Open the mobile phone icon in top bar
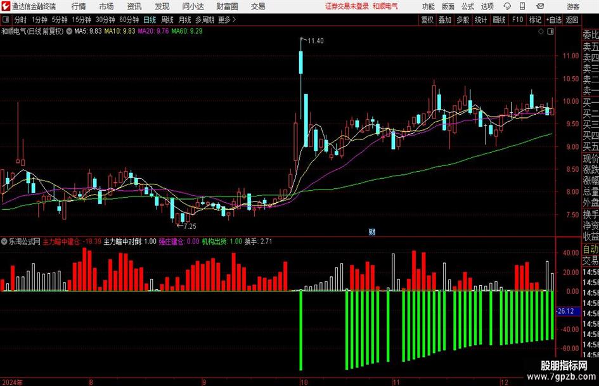 (522, 6)
